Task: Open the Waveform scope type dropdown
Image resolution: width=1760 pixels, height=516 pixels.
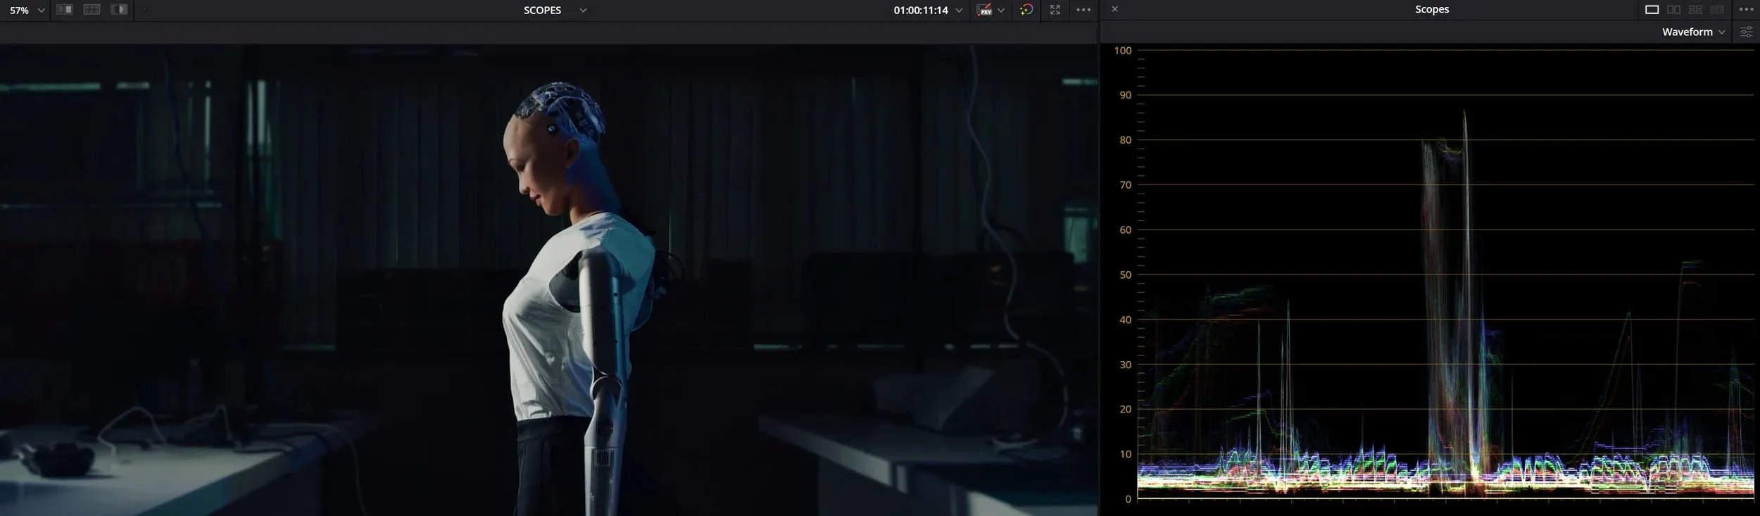Action: (x=1693, y=32)
